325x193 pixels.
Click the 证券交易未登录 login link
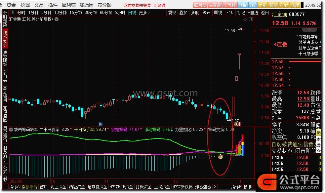click(x=137, y=5)
